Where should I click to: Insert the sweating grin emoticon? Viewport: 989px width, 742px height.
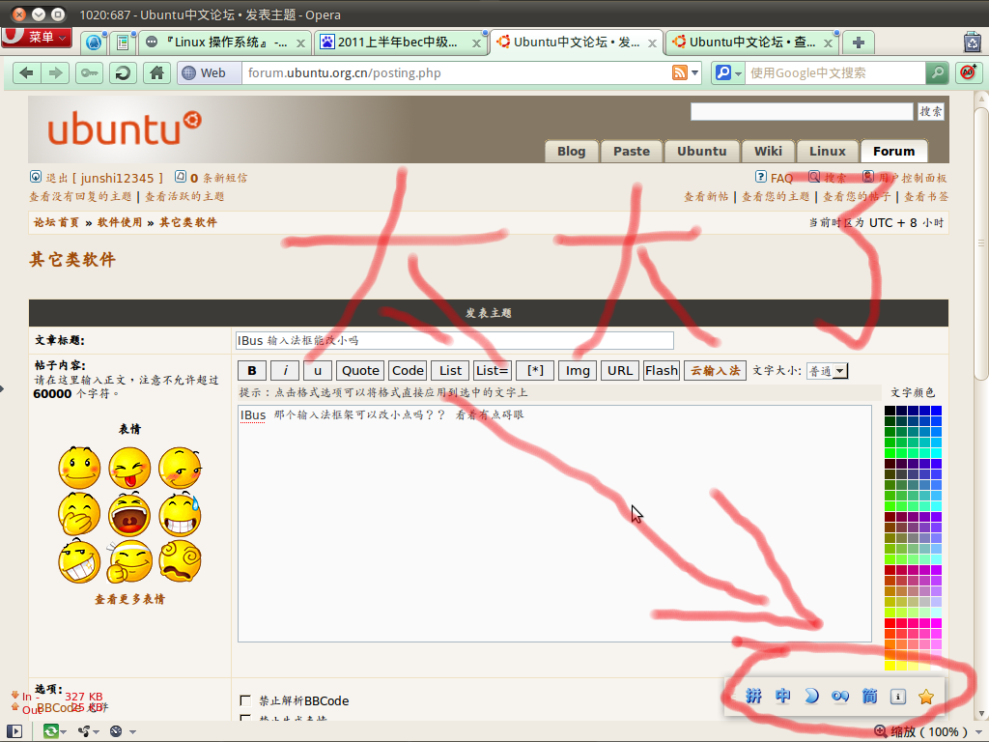[x=180, y=514]
